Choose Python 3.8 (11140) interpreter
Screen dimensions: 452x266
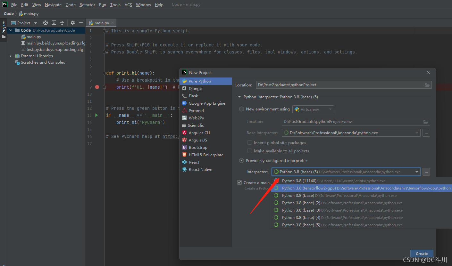(x=361, y=181)
